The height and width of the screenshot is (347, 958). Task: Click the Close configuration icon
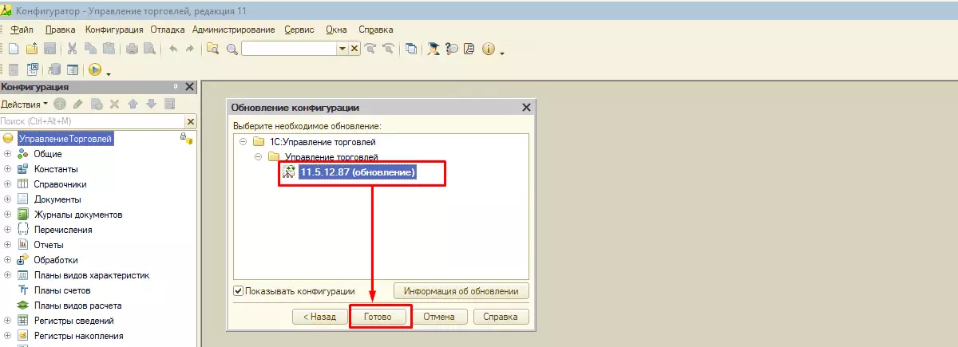[x=33, y=69]
